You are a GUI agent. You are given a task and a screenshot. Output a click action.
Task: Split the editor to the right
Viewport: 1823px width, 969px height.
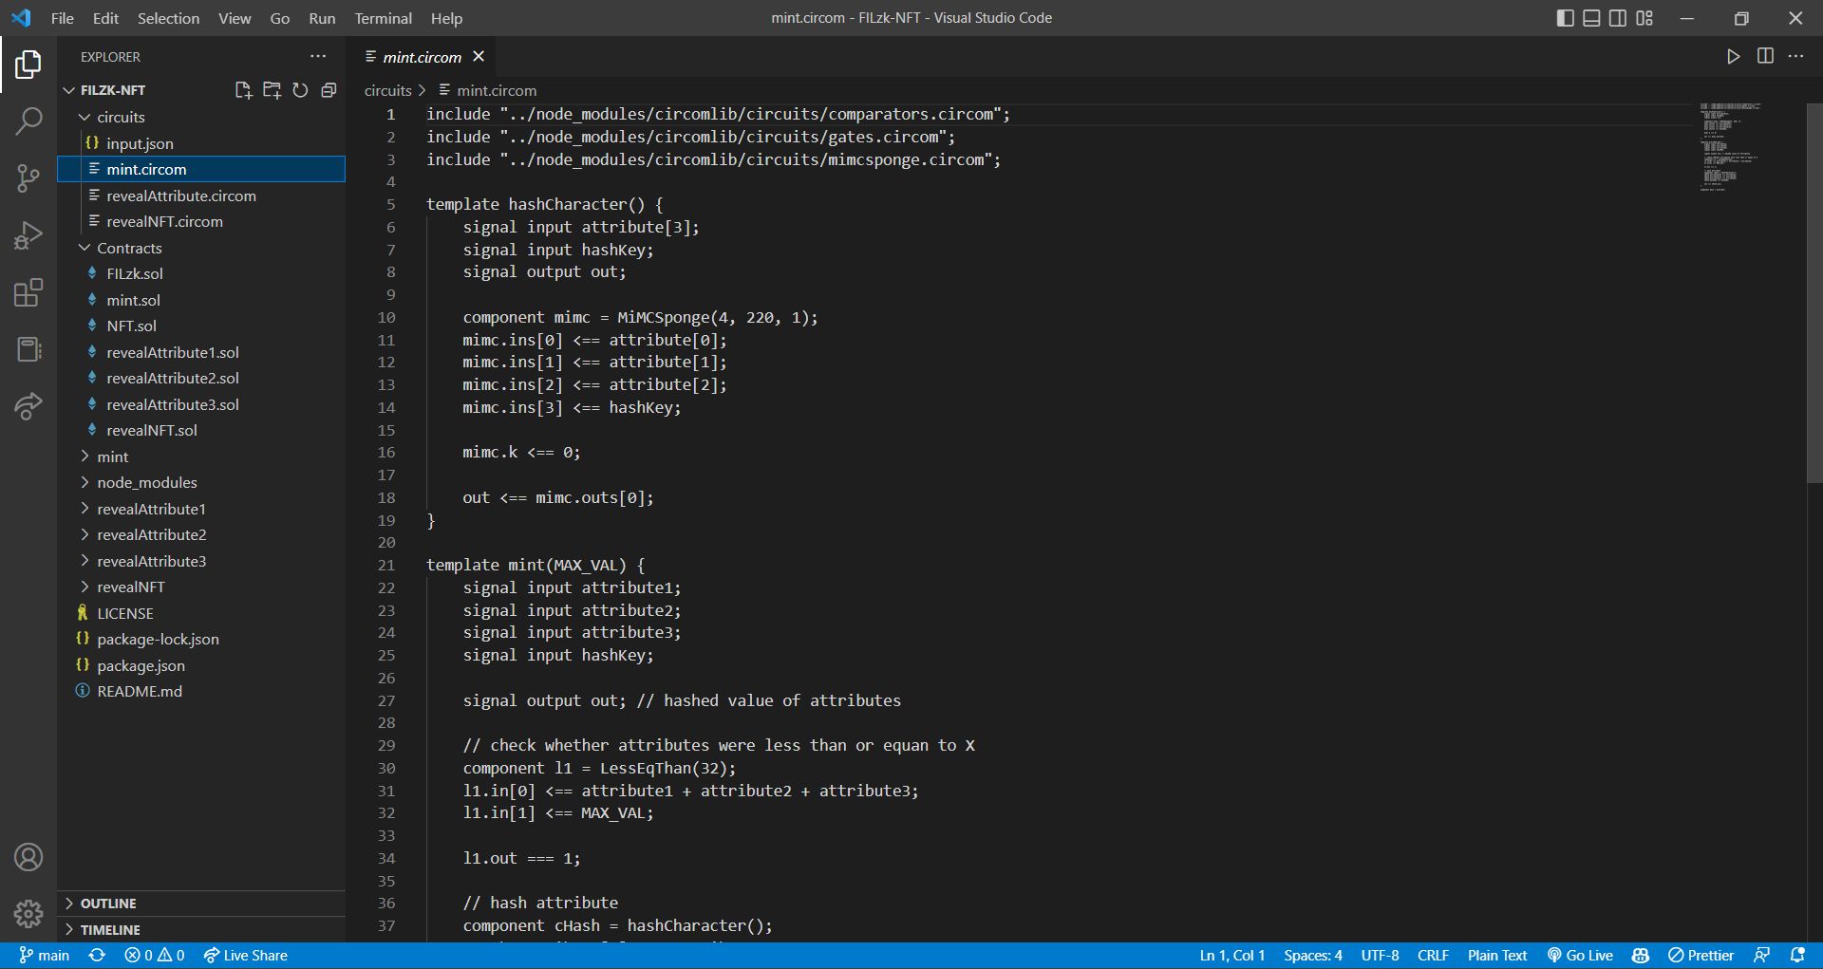(1765, 57)
